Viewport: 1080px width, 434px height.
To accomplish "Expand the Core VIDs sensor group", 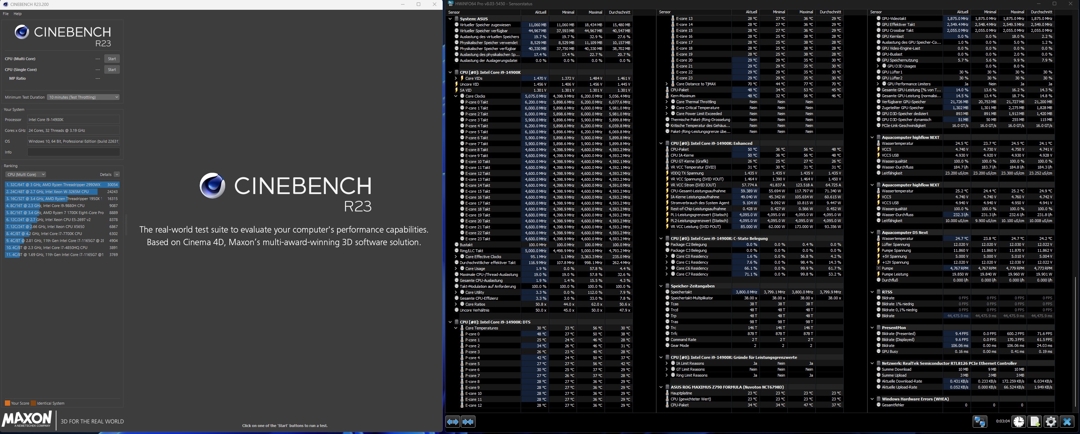I will coord(456,78).
